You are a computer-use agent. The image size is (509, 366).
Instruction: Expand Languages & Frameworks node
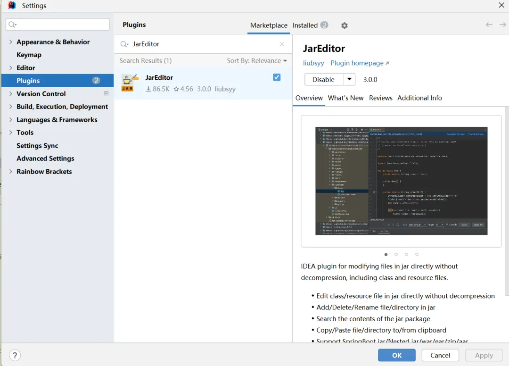(11, 119)
